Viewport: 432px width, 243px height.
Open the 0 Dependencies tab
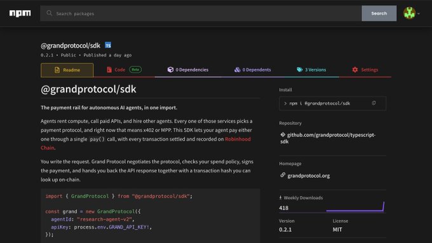(188, 70)
